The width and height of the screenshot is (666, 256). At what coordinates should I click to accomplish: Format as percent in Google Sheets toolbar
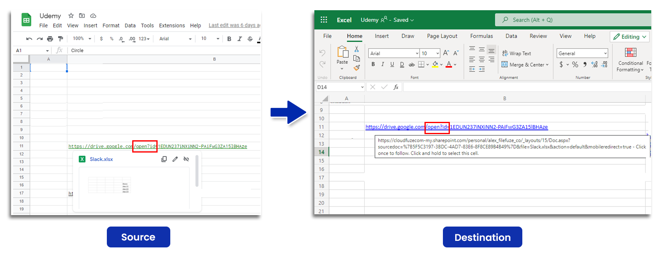coord(111,39)
